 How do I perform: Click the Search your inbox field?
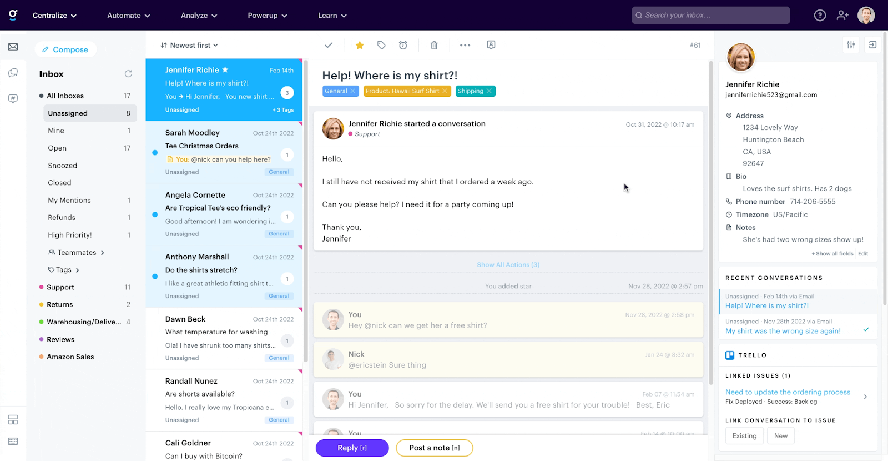(x=710, y=16)
